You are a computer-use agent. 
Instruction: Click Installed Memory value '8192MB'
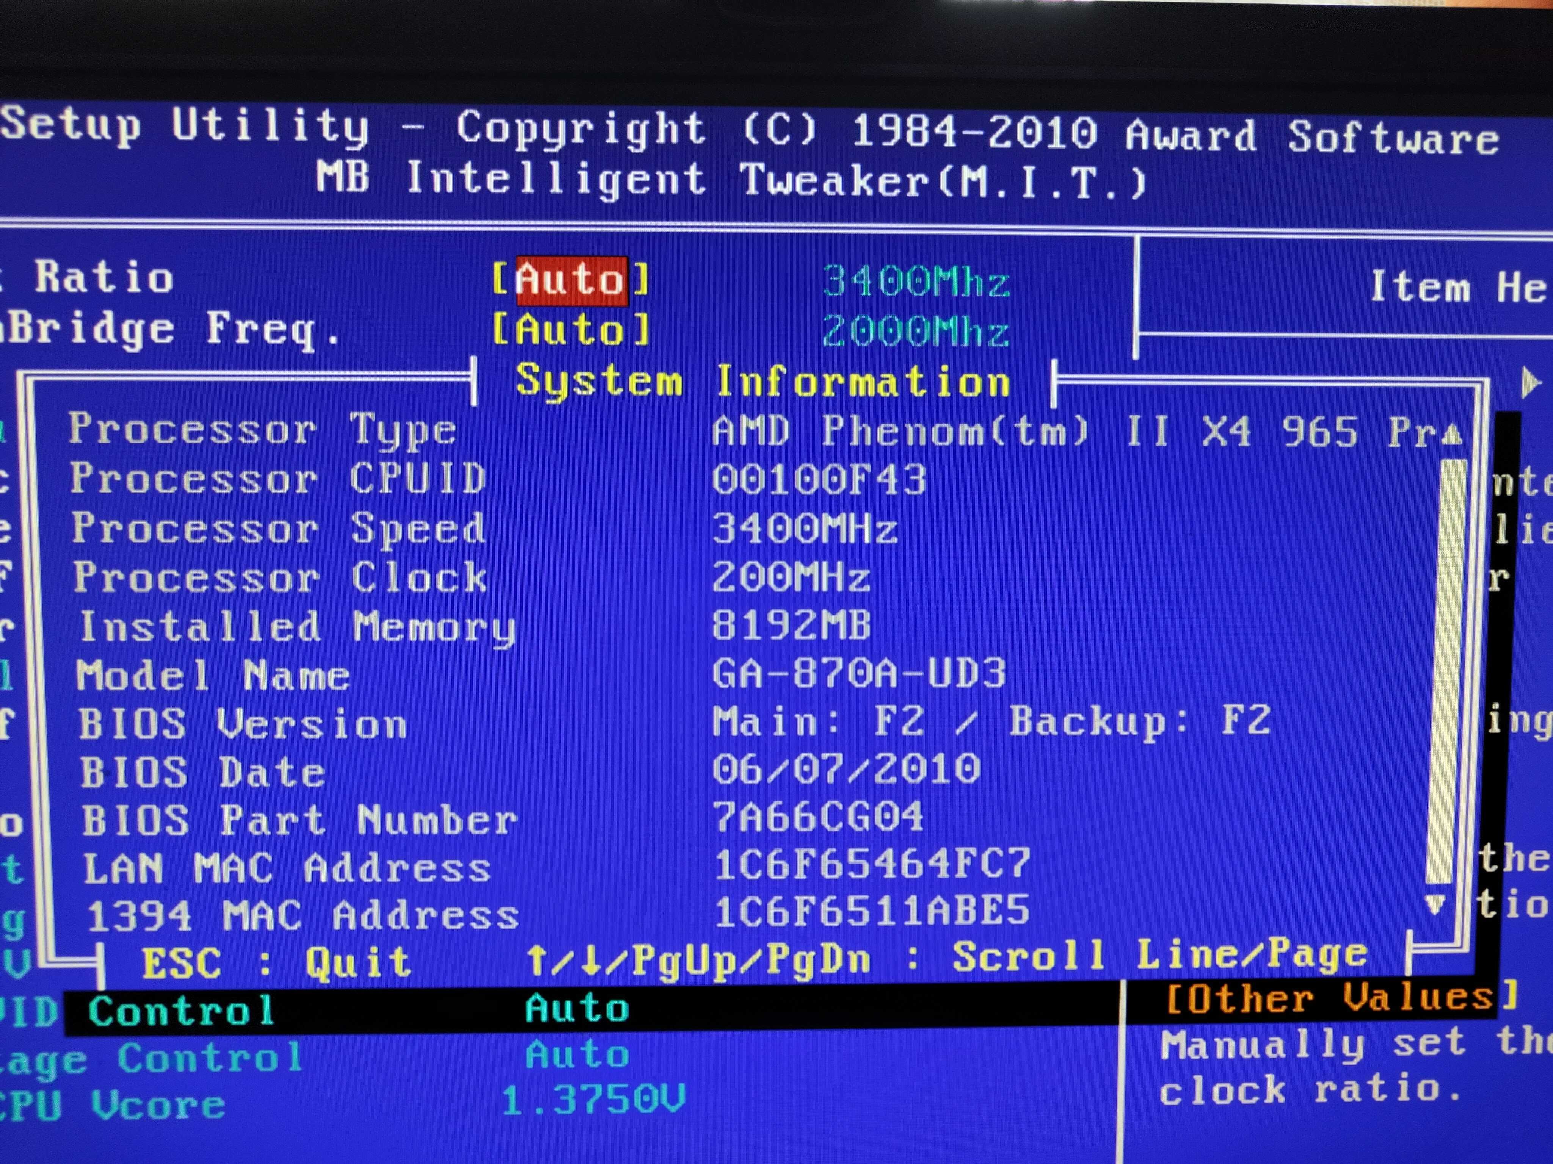(791, 624)
